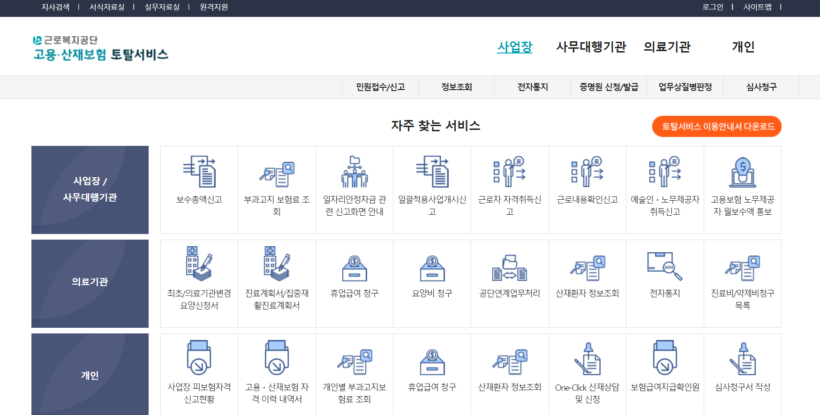Open 심사청구 menu
The width and height of the screenshot is (820, 415).
pyautogui.click(x=761, y=87)
